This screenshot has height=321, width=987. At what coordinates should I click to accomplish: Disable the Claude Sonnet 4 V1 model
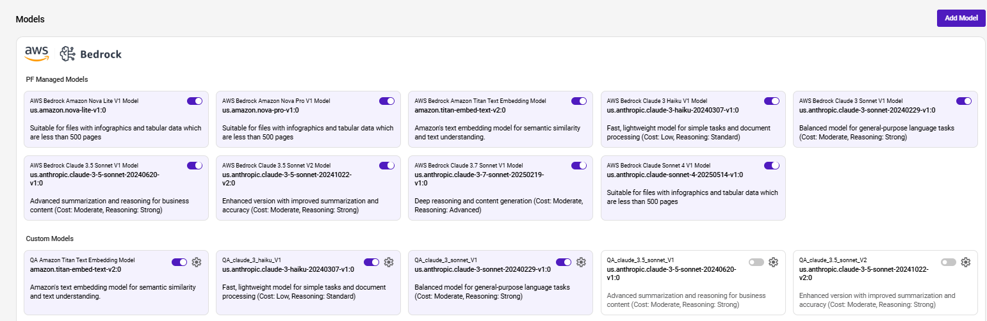(772, 166)
